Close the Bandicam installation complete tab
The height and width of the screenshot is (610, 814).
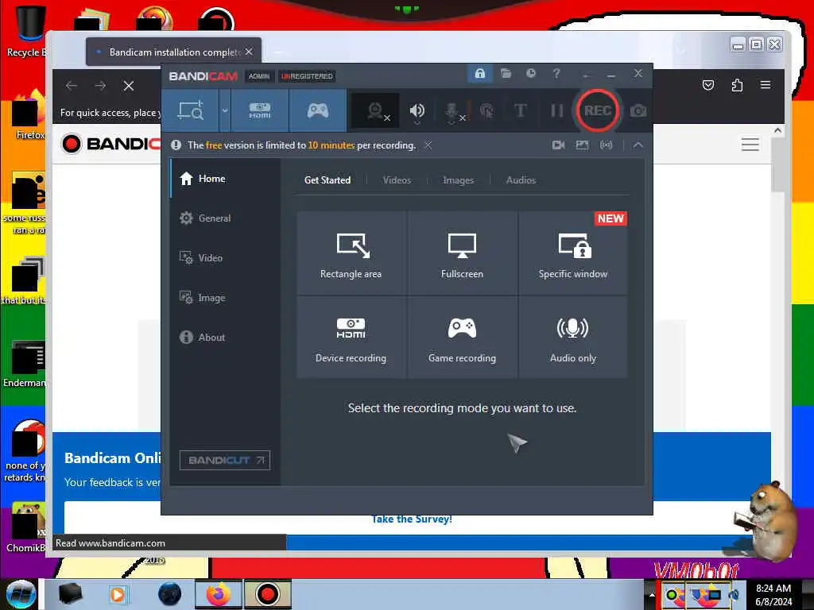click(249, 52)
